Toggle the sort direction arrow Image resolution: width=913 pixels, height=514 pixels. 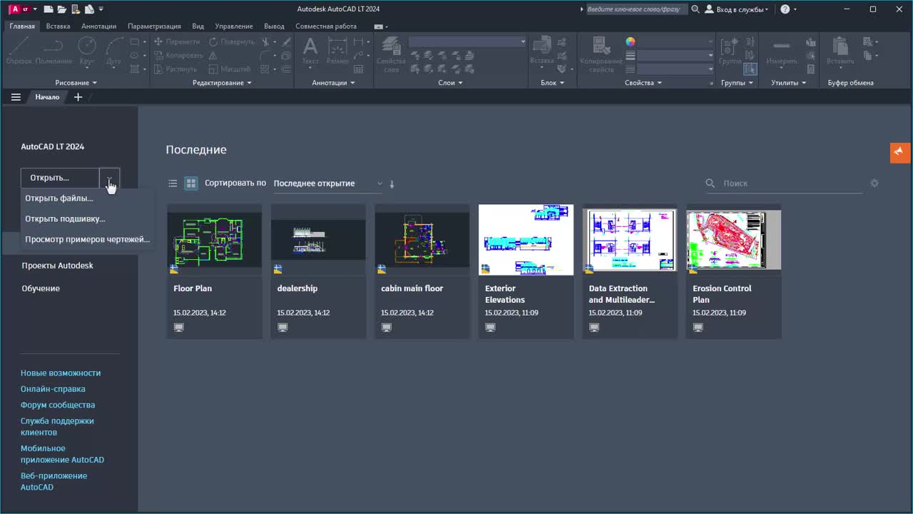point(392,183)
